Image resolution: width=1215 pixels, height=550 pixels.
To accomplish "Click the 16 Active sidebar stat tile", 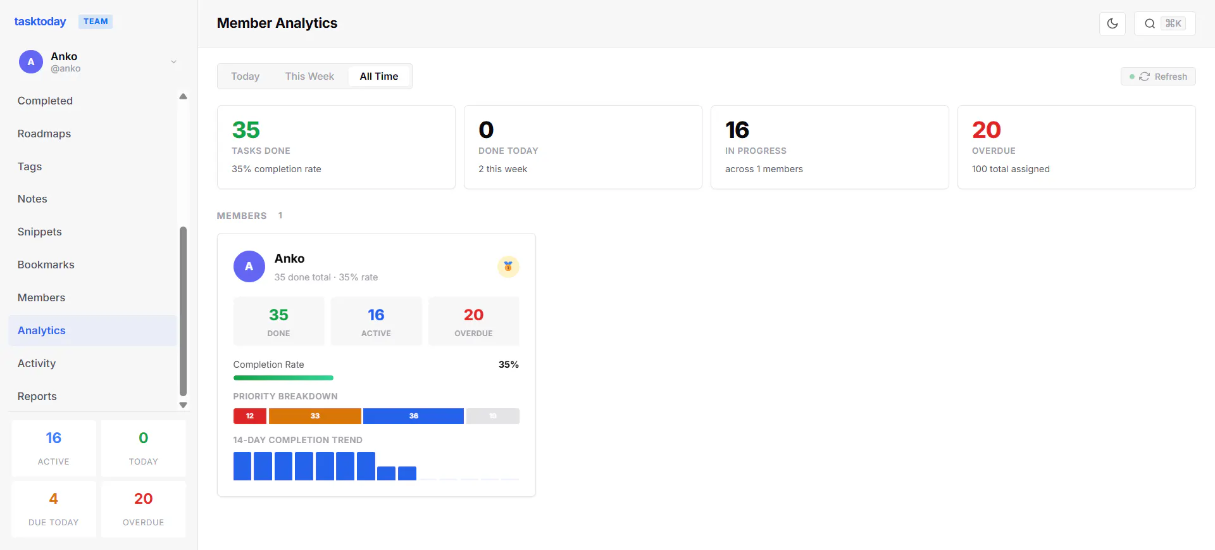I will (x=54, y=448).
